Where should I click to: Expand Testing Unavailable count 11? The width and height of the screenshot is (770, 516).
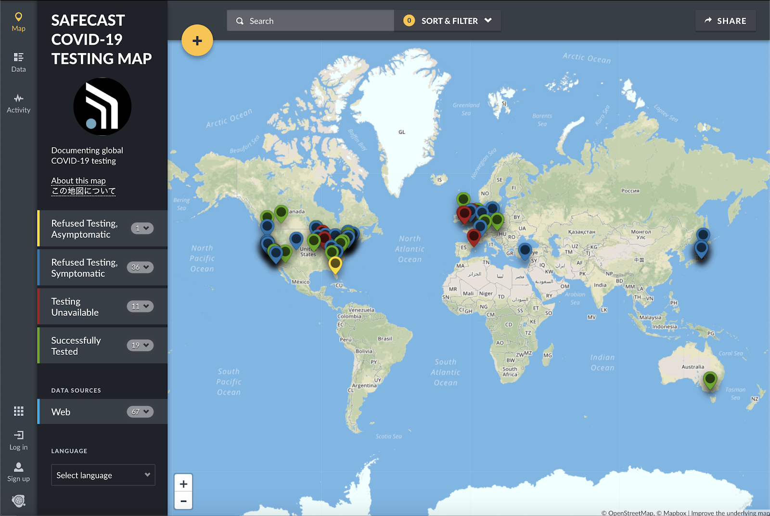pyautogui.click(x=140, y=306)
